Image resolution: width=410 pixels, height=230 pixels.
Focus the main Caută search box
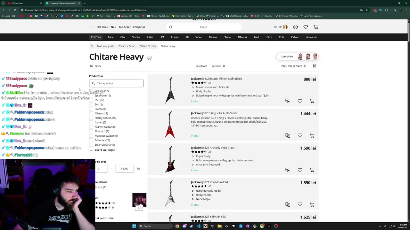(203, 27)
